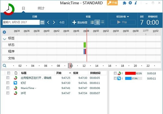Sort by 持续时间 column header
Screen dimensions: 163x114
click(95, 73)
